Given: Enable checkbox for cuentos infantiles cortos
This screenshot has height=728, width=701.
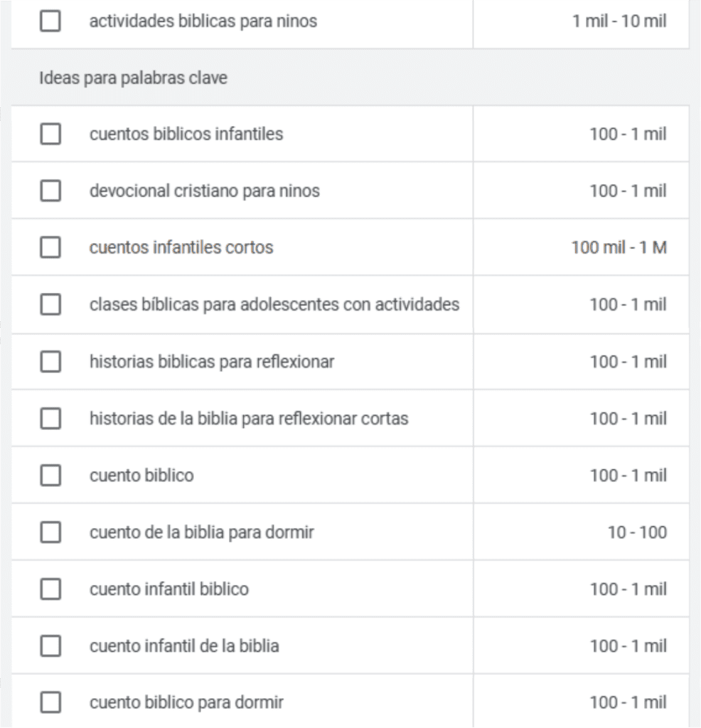Looking at the screenshot, I should point(50,247).
